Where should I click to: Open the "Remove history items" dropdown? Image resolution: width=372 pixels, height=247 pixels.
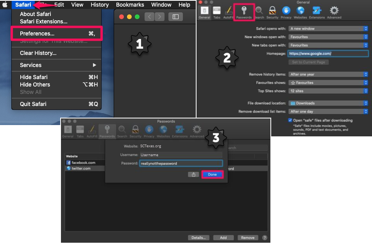point(328,74)
